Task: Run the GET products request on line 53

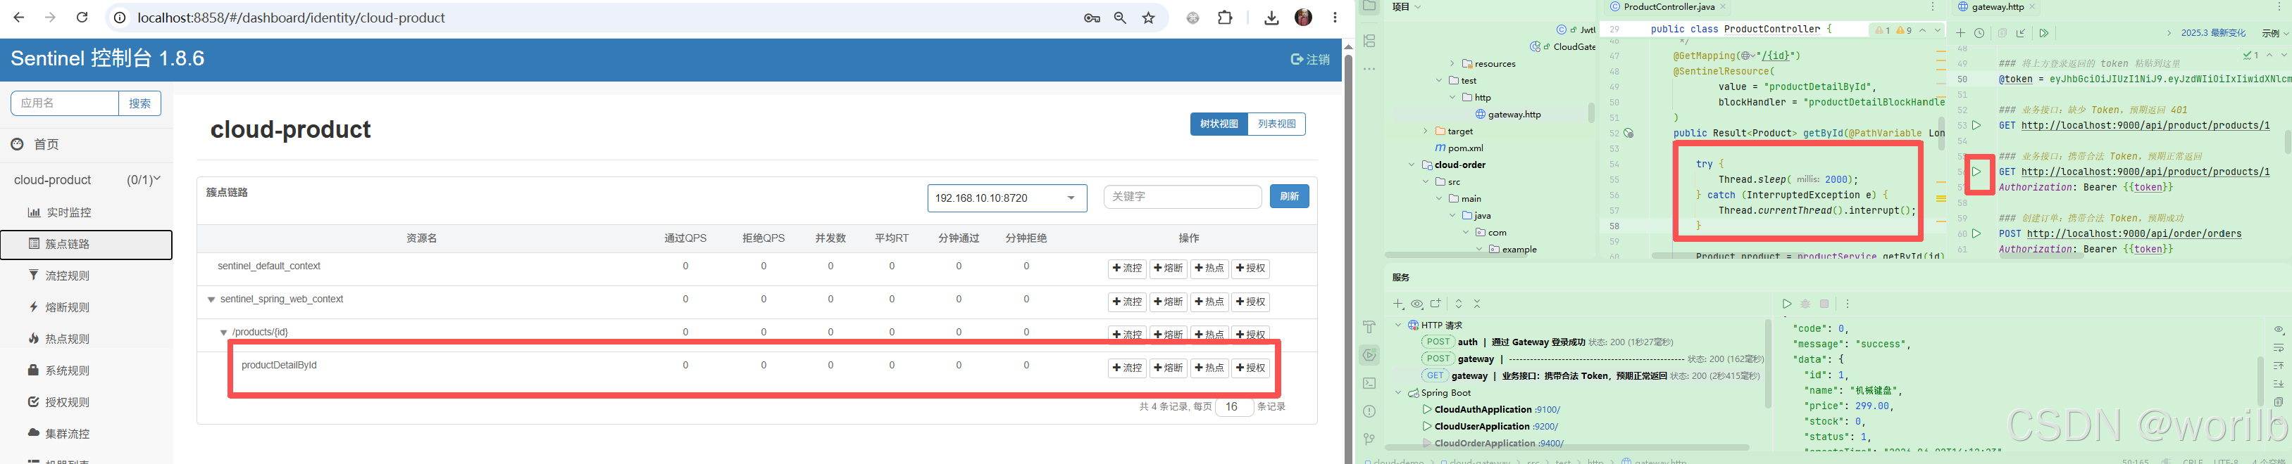Action: coord(1976,125)
